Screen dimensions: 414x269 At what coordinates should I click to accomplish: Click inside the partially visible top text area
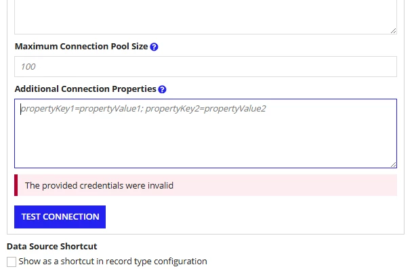coord(205,16)
